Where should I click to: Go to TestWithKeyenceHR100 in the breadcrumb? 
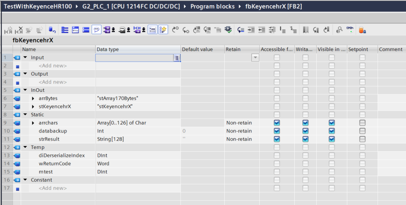click(x=38, y=7)
